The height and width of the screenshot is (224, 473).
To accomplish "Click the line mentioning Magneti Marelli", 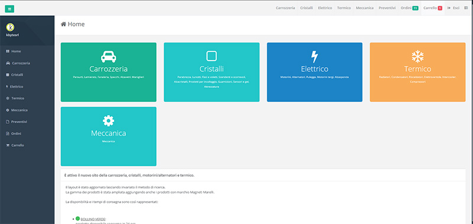I will [x=140, y=192].
